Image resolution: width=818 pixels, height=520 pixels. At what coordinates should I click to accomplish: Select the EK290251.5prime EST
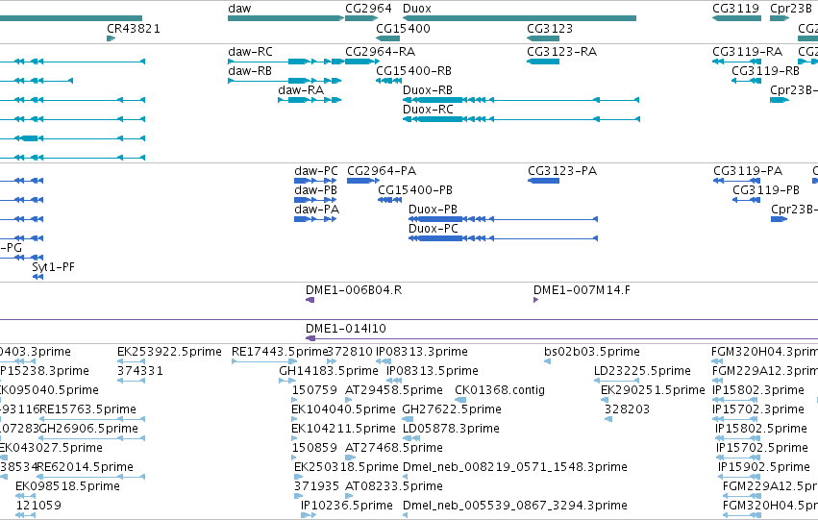(x=604, y=400)
